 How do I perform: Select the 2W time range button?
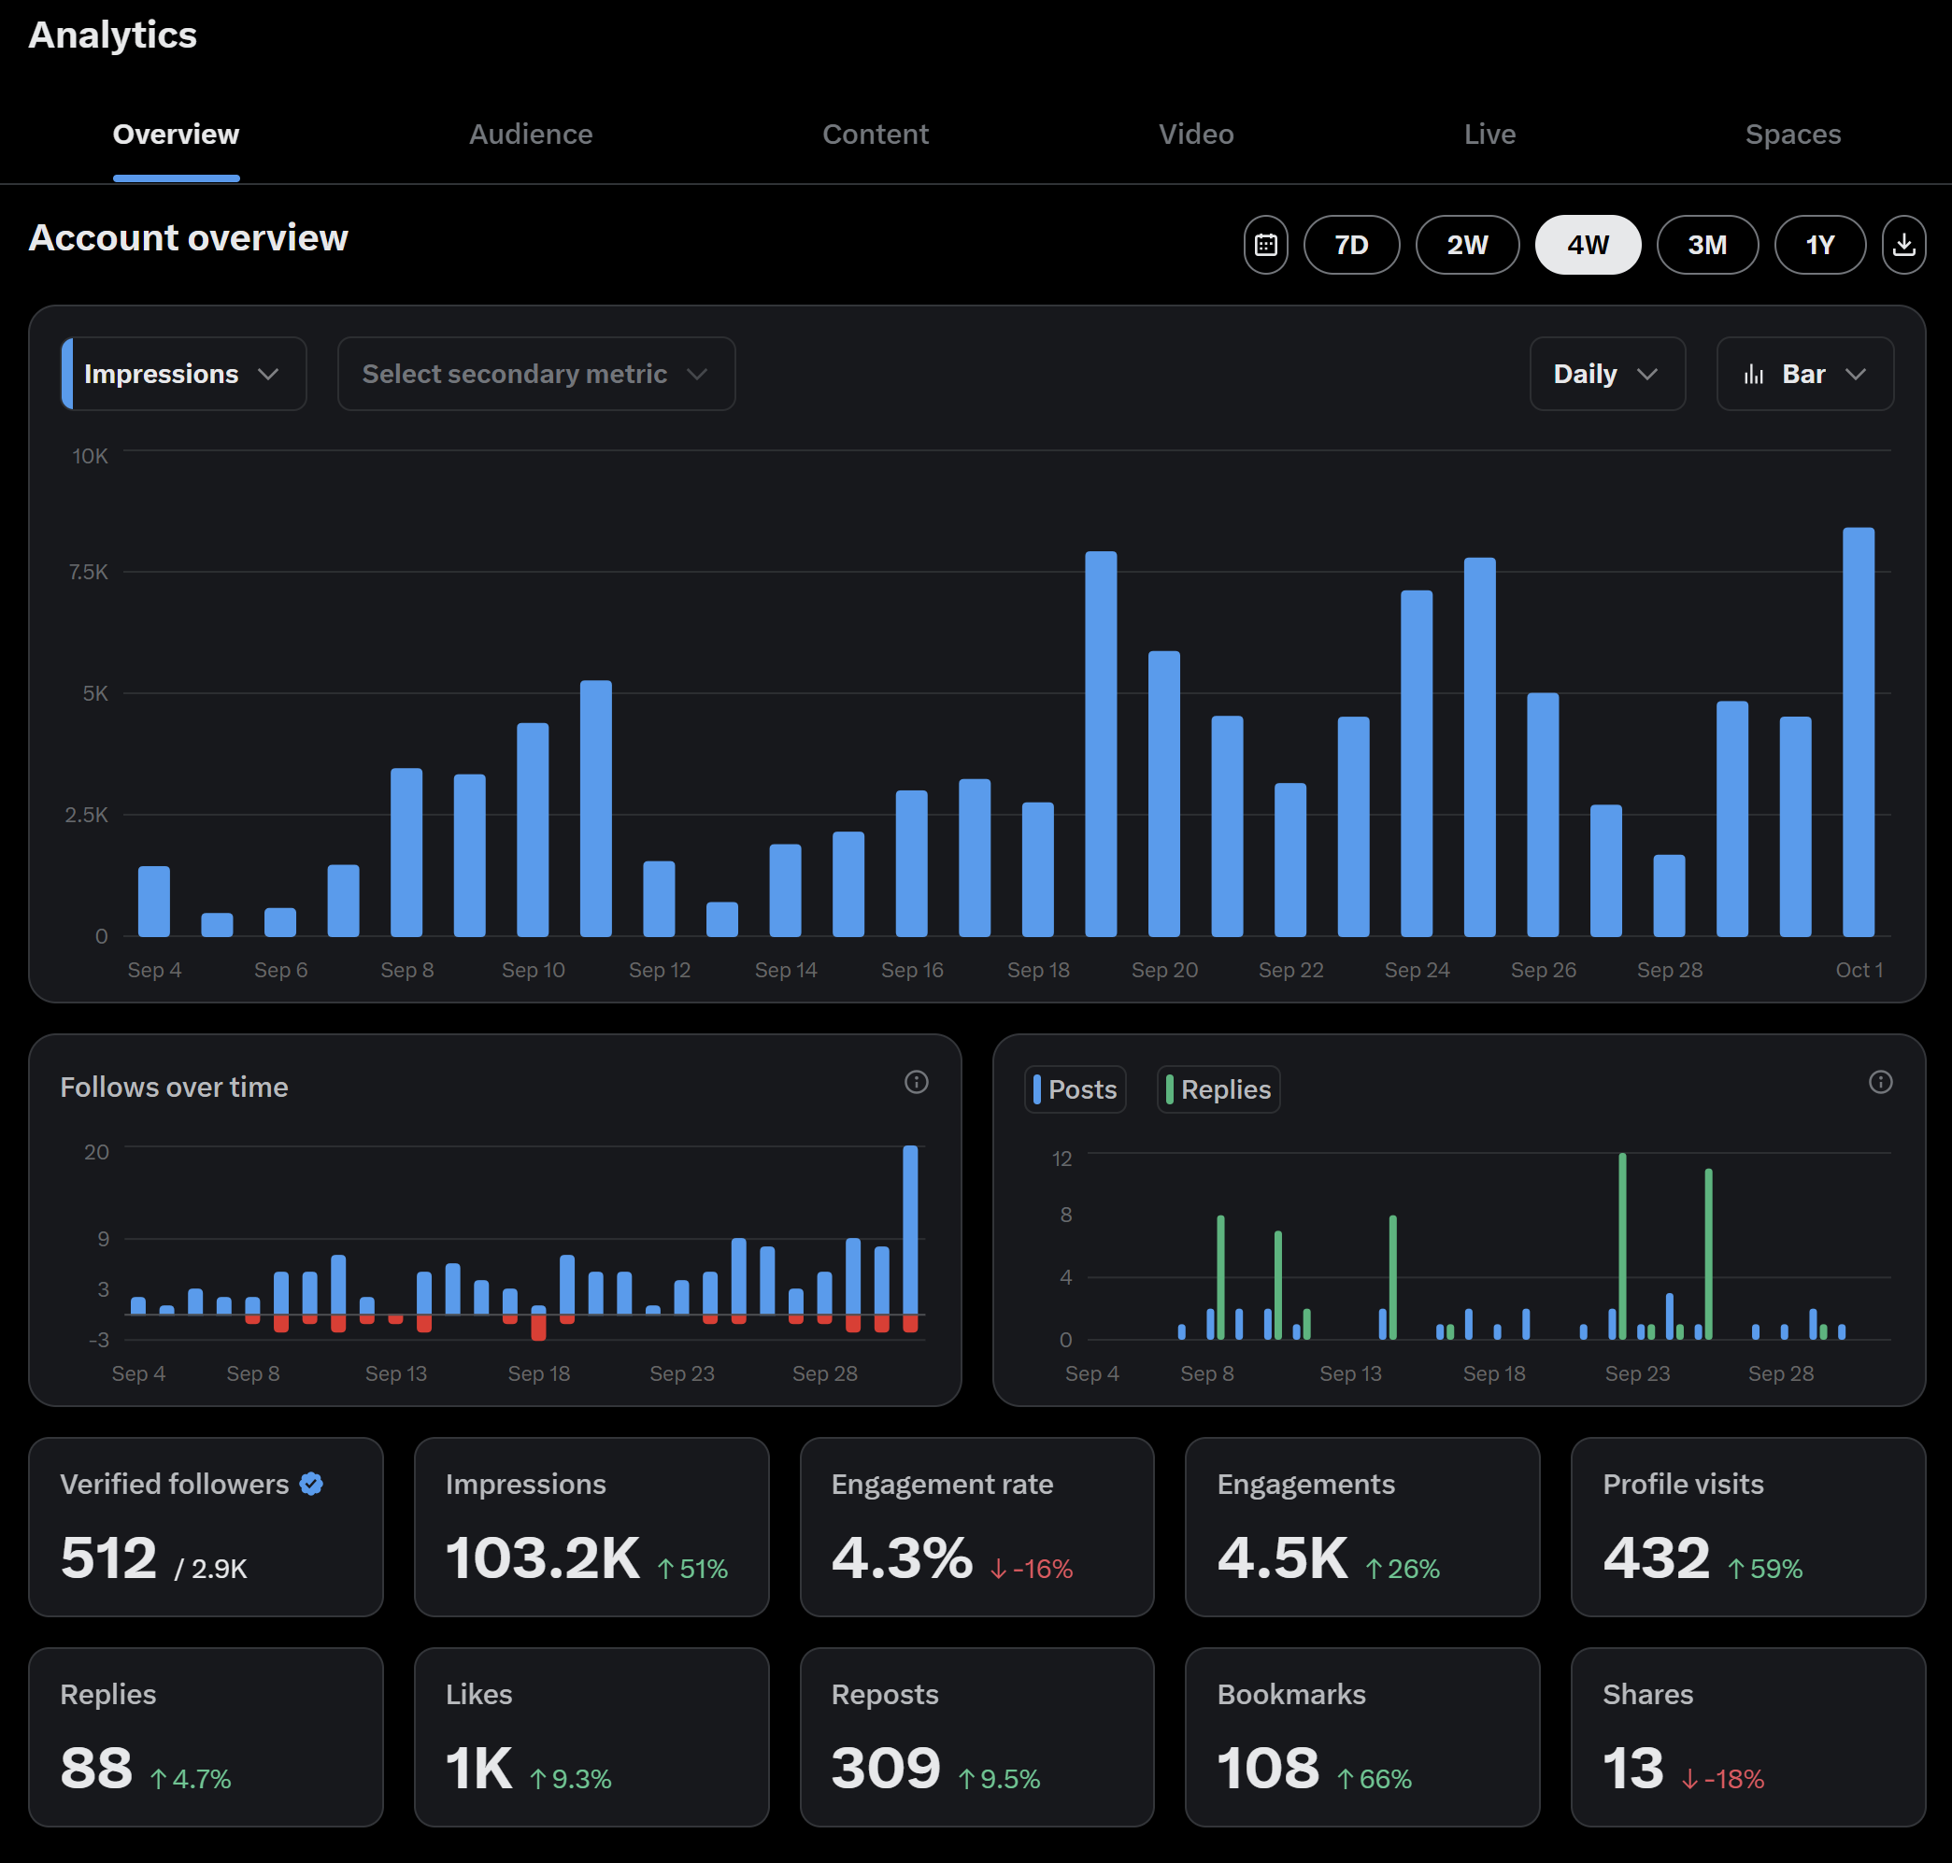point(1466,244)
